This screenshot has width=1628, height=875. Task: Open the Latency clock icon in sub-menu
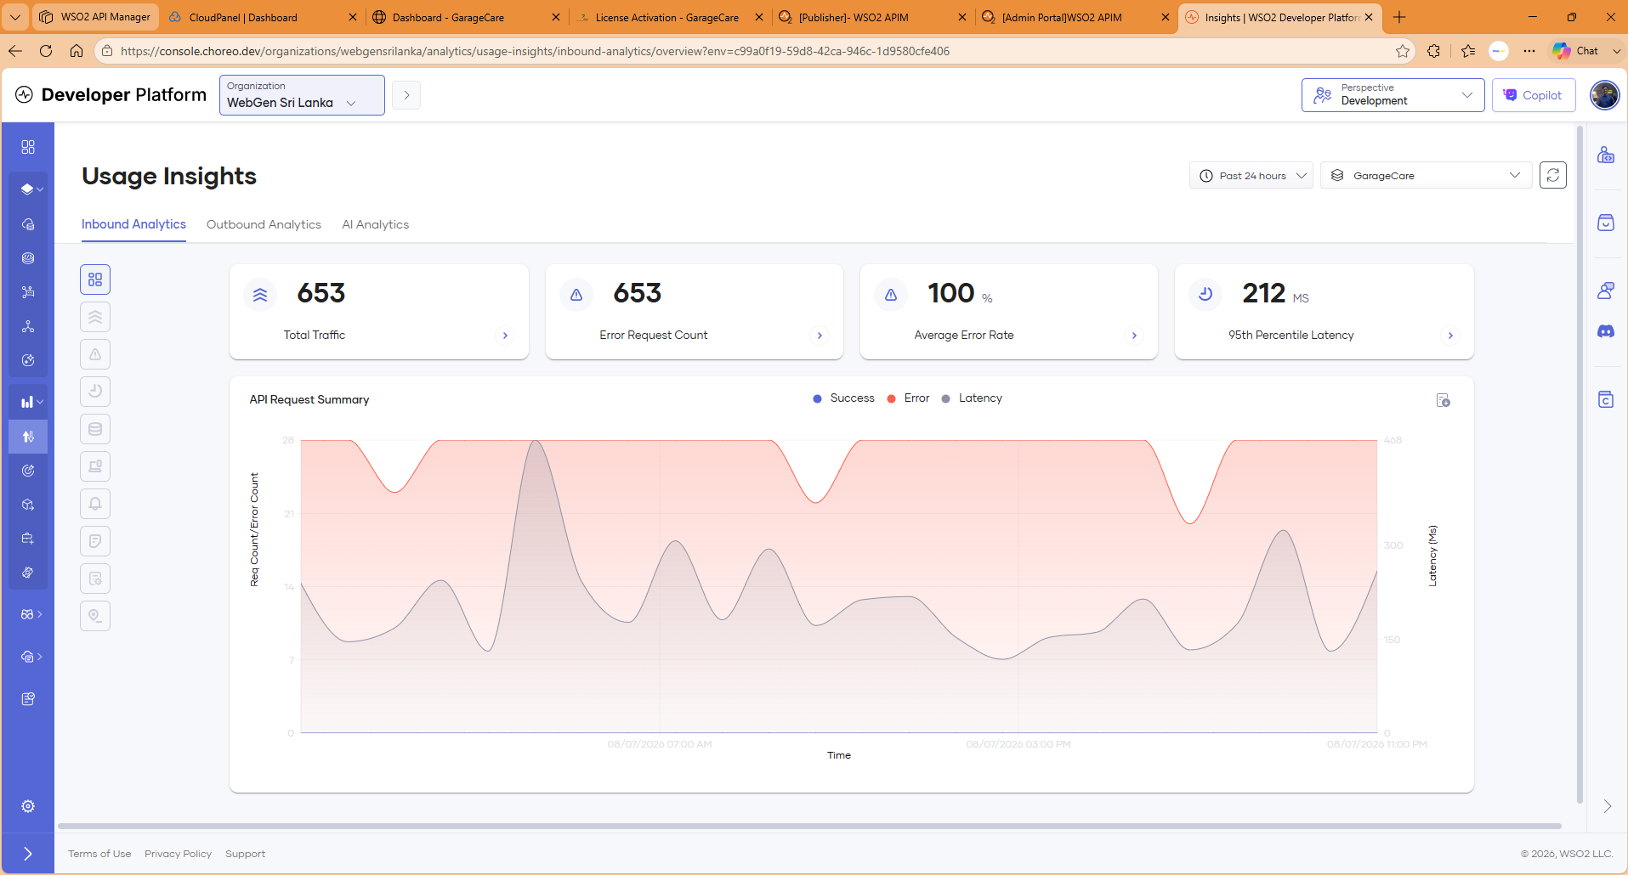click(95, 392)
